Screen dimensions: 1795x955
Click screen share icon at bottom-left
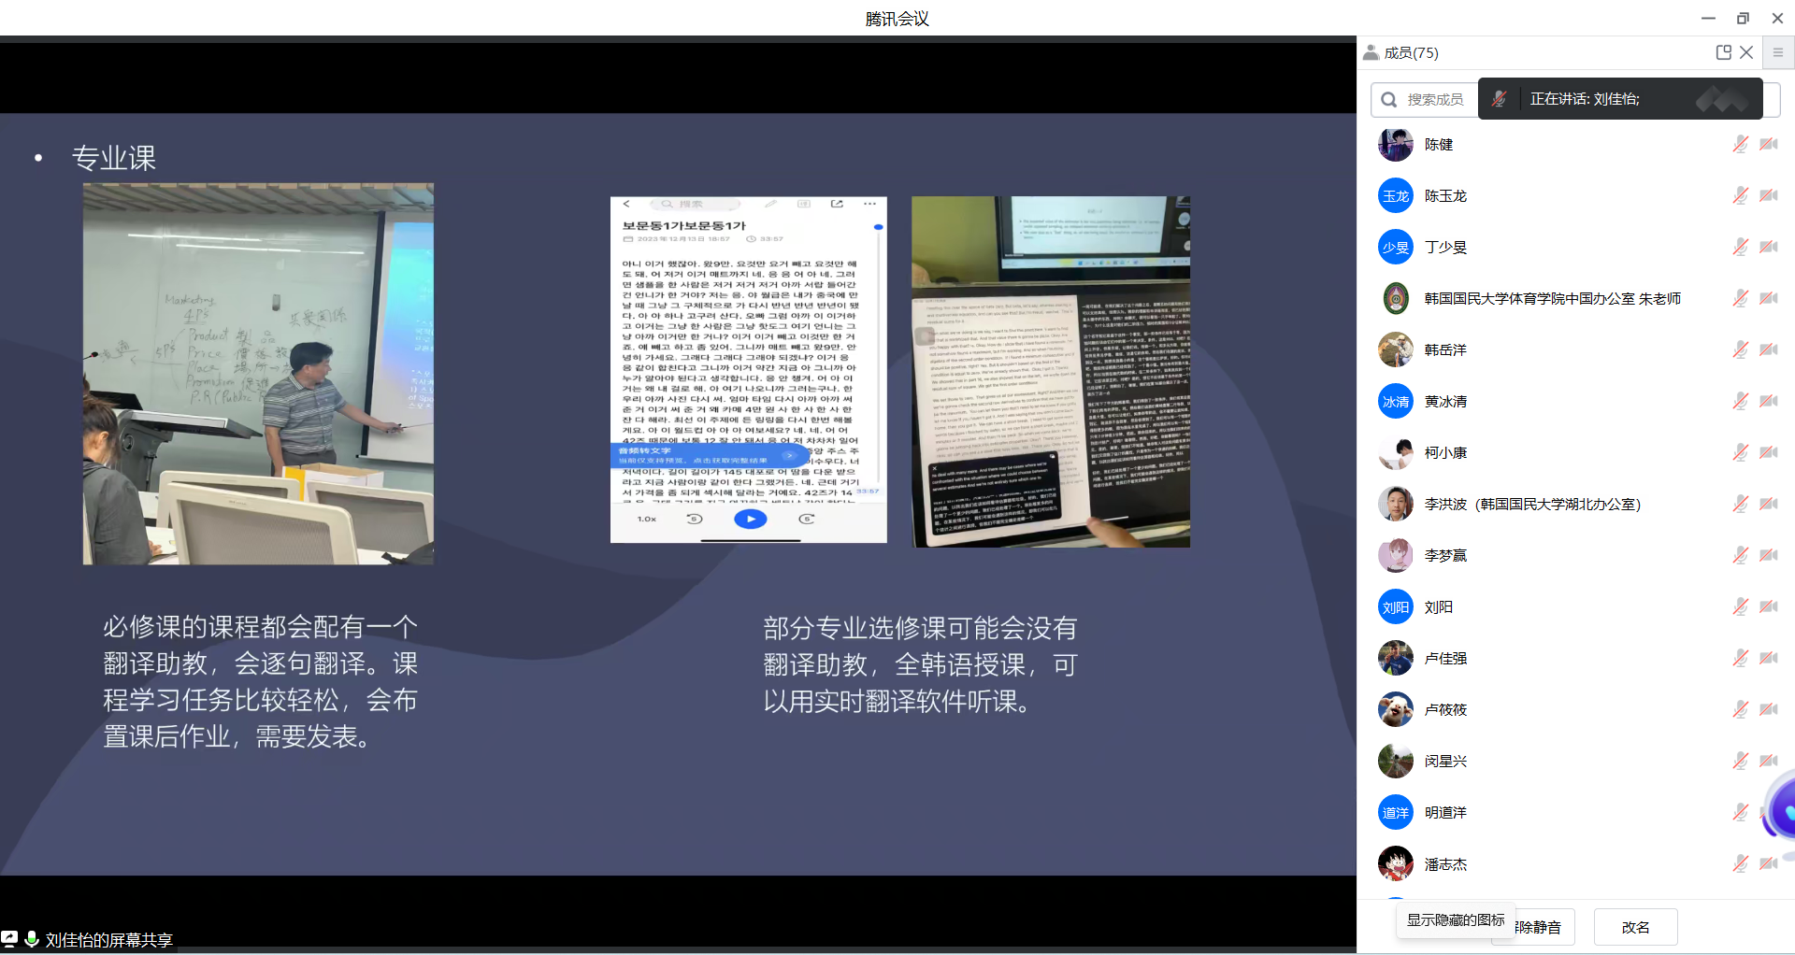pos(9,938)
